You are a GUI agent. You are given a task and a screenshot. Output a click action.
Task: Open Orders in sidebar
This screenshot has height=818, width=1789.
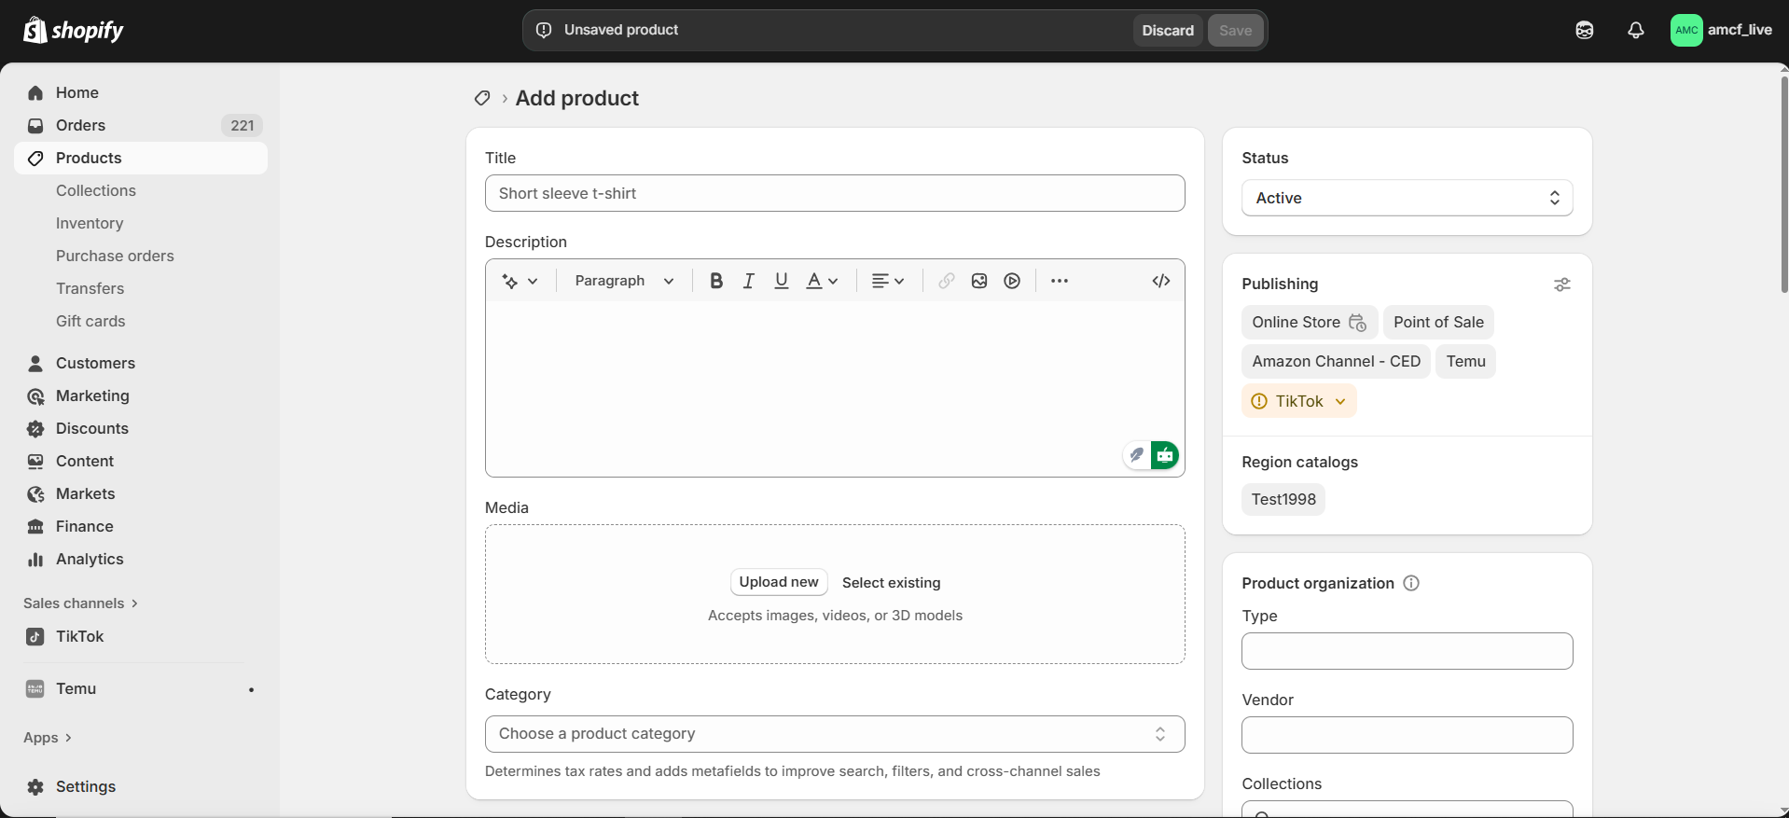(x=80, y=125)
